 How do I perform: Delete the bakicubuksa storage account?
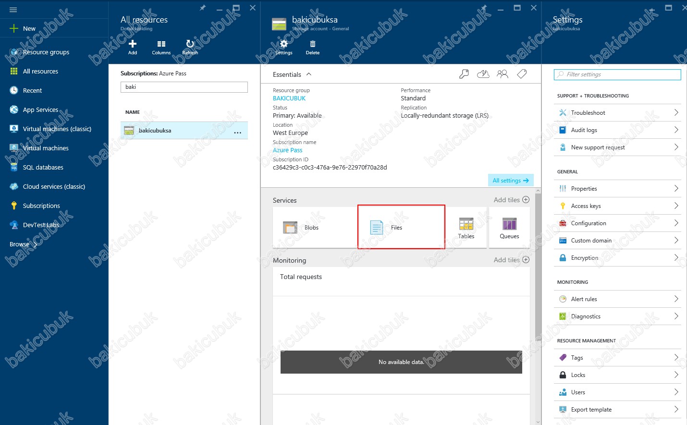[x=313, y=47]
